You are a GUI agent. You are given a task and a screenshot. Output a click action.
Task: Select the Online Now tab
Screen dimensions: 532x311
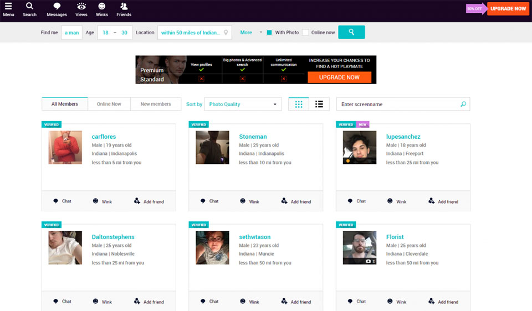tap(109, 104)
